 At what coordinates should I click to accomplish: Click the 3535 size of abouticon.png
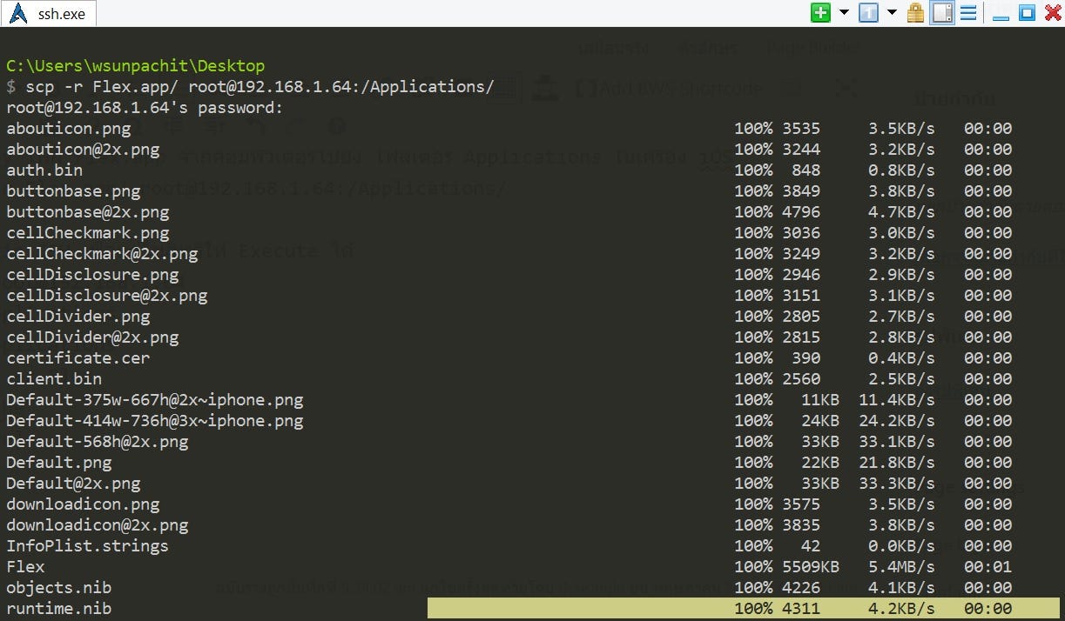801,129
